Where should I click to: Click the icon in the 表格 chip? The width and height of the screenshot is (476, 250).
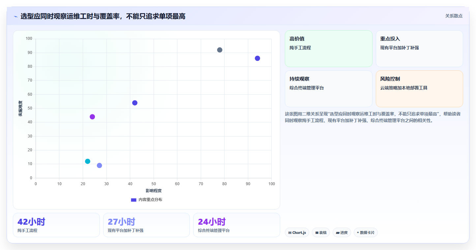coord(317,233)
